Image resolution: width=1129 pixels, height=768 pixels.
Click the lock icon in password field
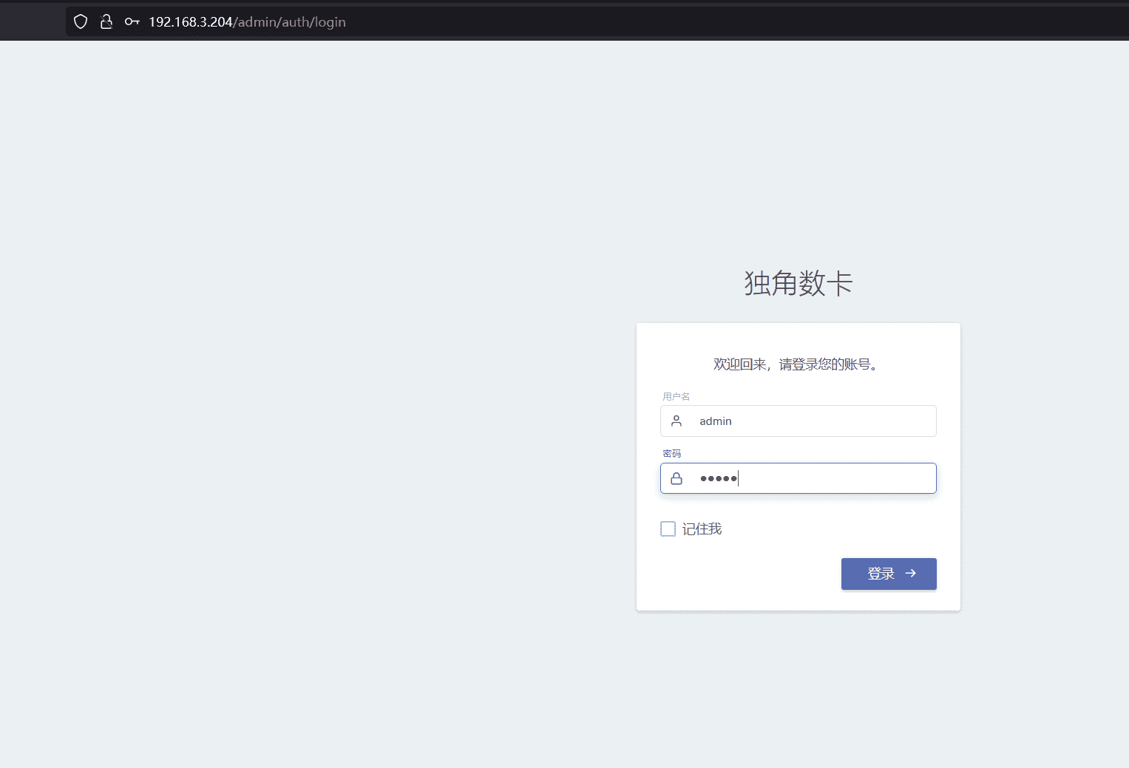pyautogui.click(x=676, y=478)
